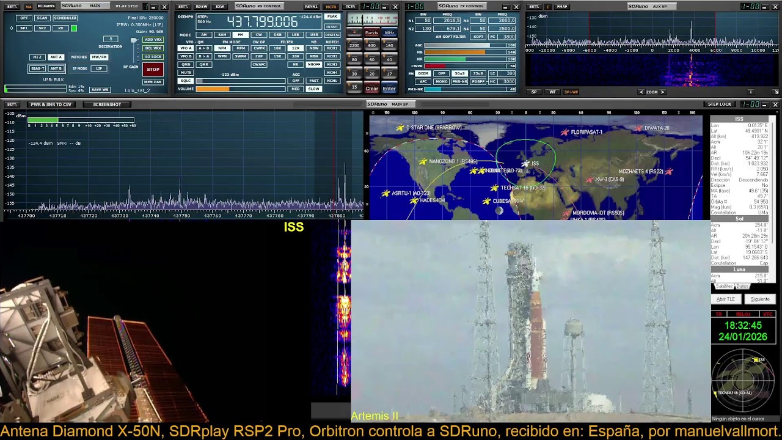Click the Siguiente button
The width and height of the screenshot is (782, 440).
point(760,299)
